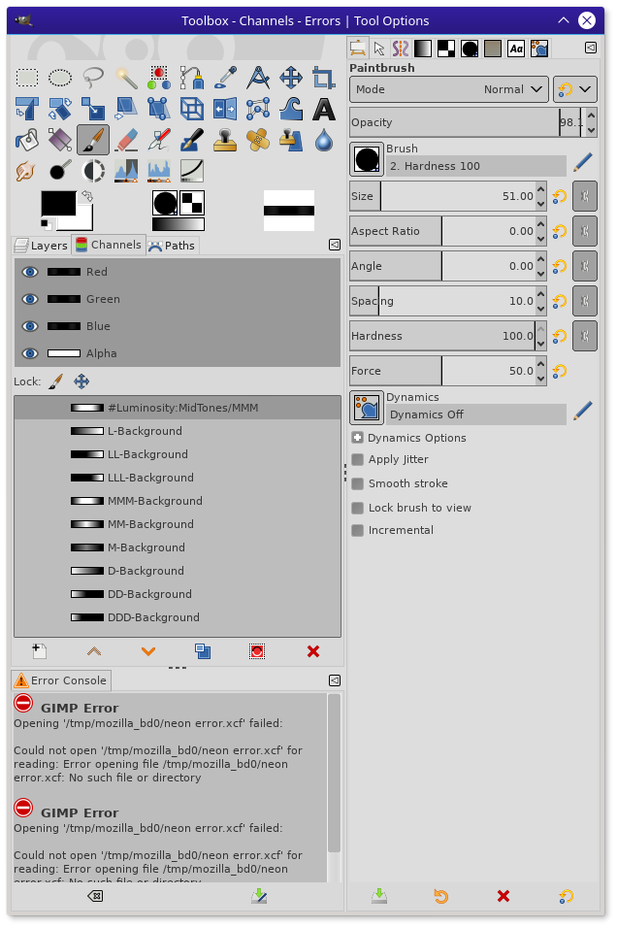Save tool preset button at bottom
The image size is (617, 928).
(379, 896)
